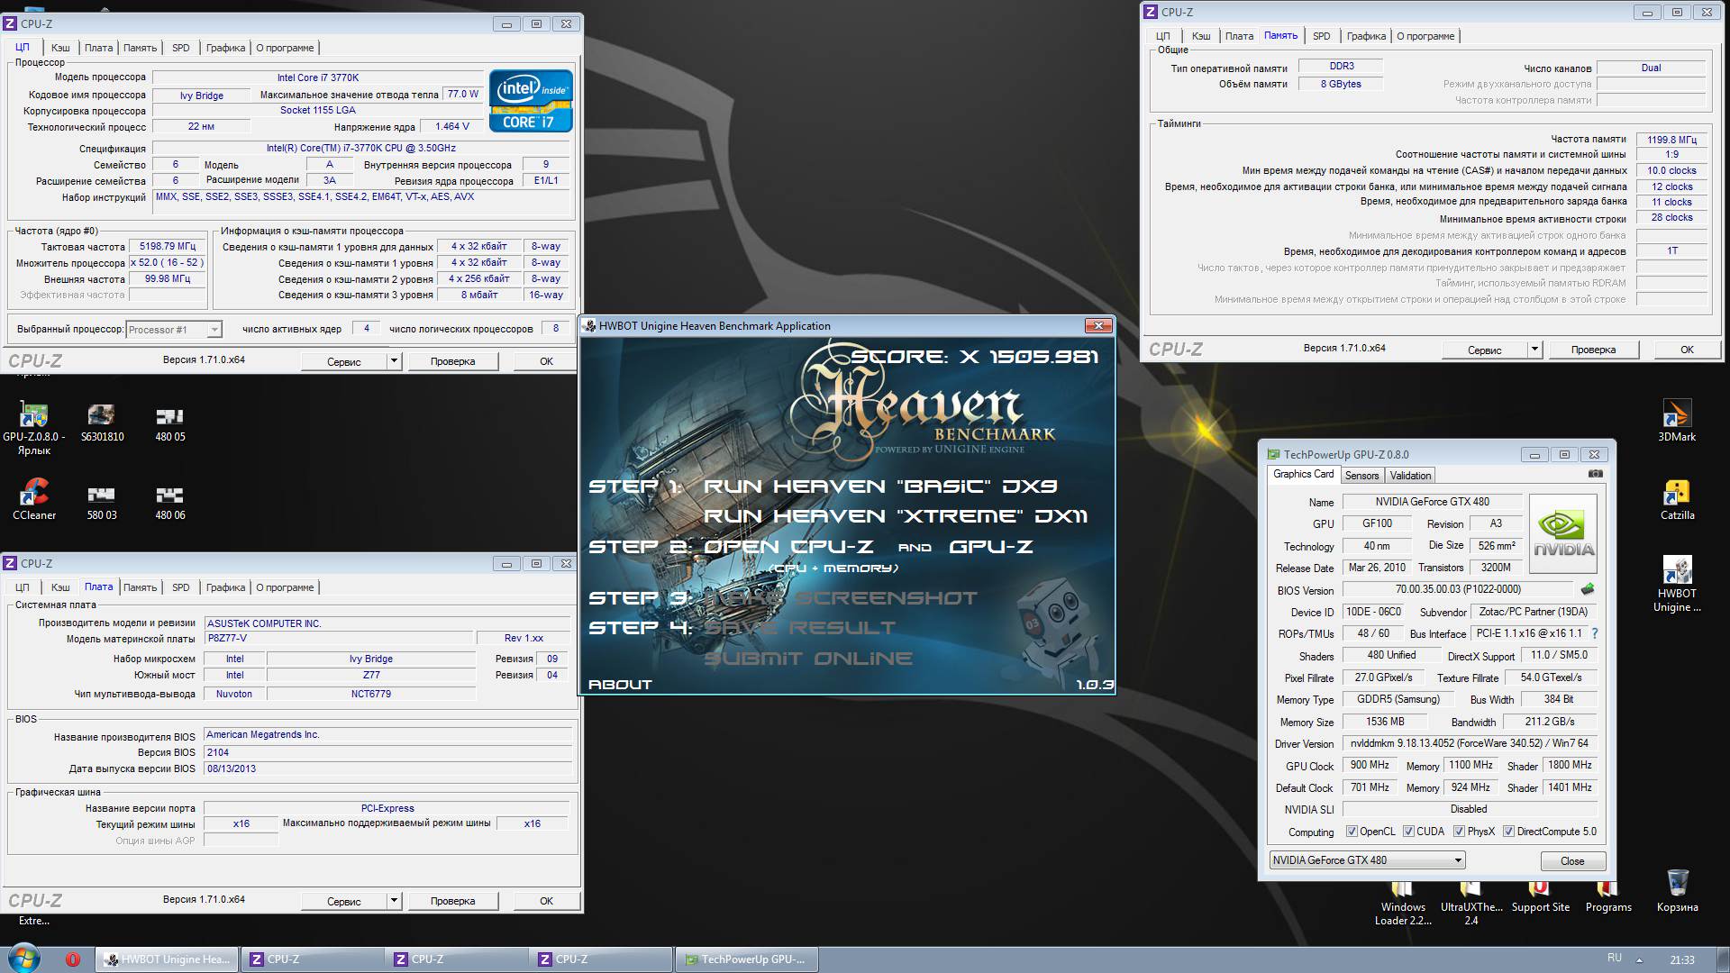Open the Windows Start button
The image size is (1730, 973).
pos(23,959)
